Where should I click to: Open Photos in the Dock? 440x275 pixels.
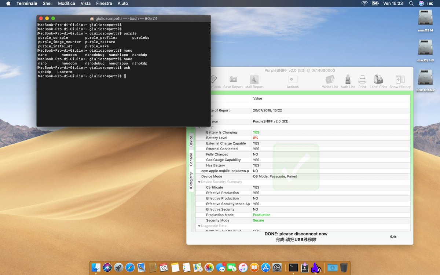pyautogui.click(x=209, y=268)
